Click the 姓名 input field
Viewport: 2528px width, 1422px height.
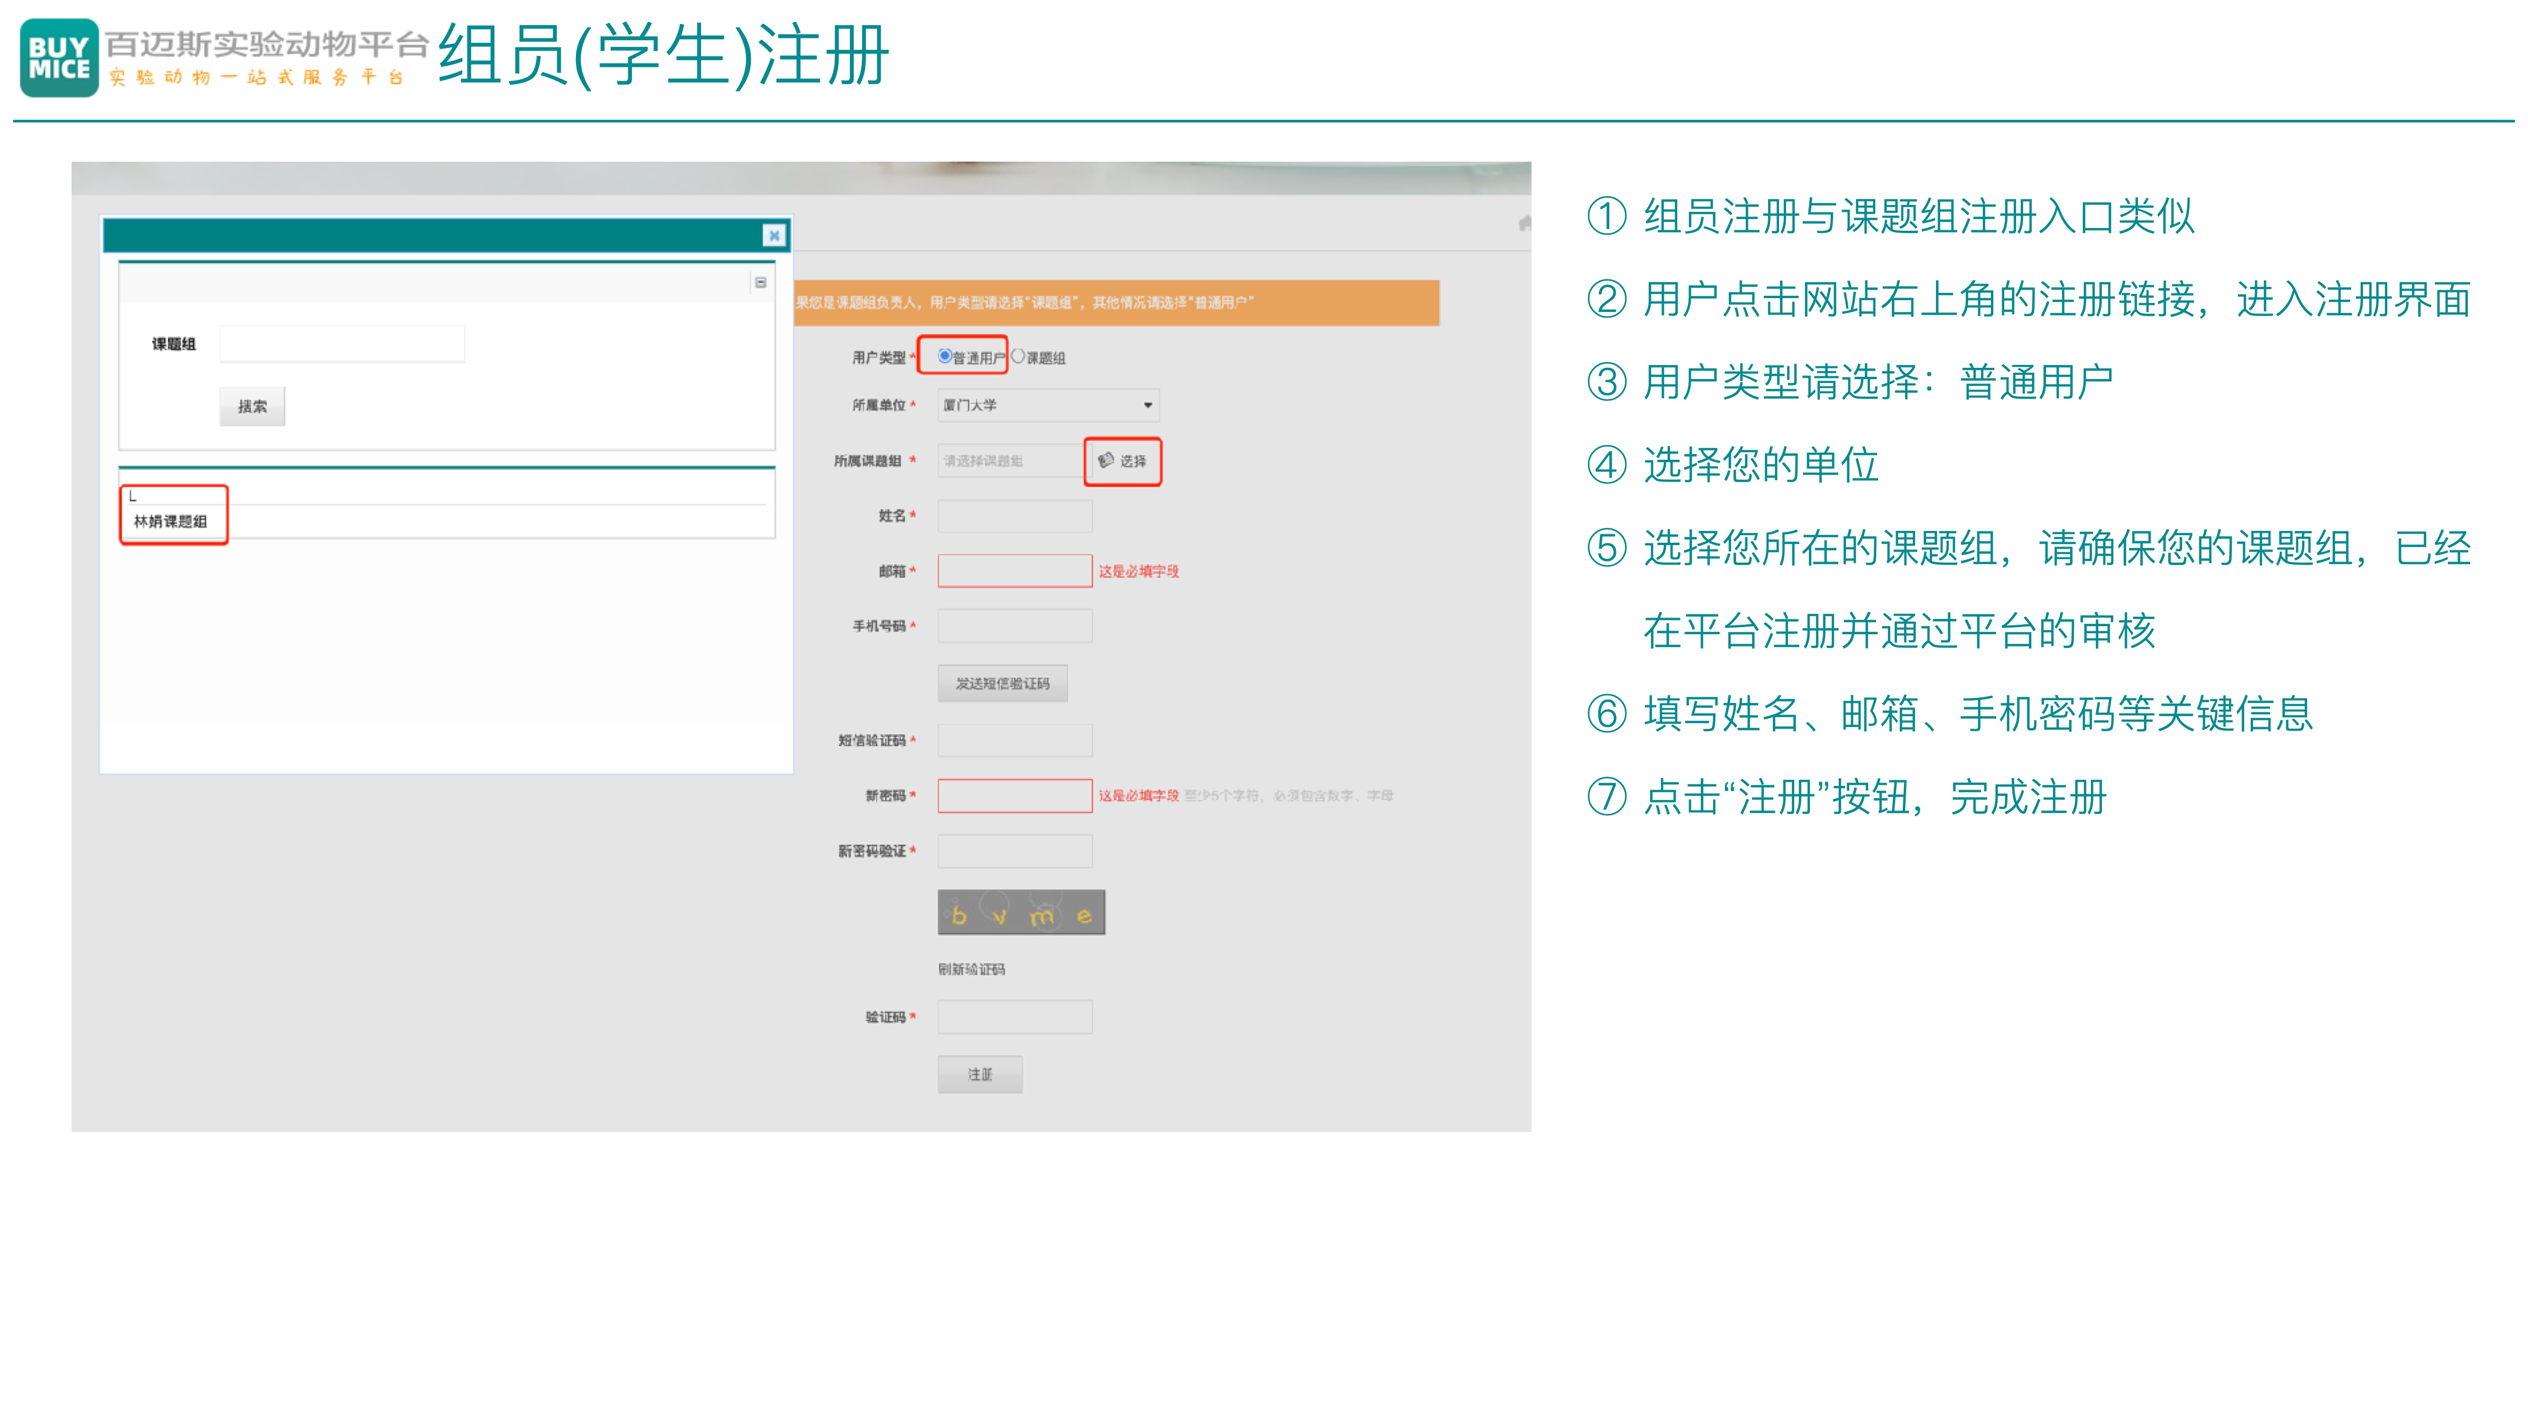point(1015,516)
